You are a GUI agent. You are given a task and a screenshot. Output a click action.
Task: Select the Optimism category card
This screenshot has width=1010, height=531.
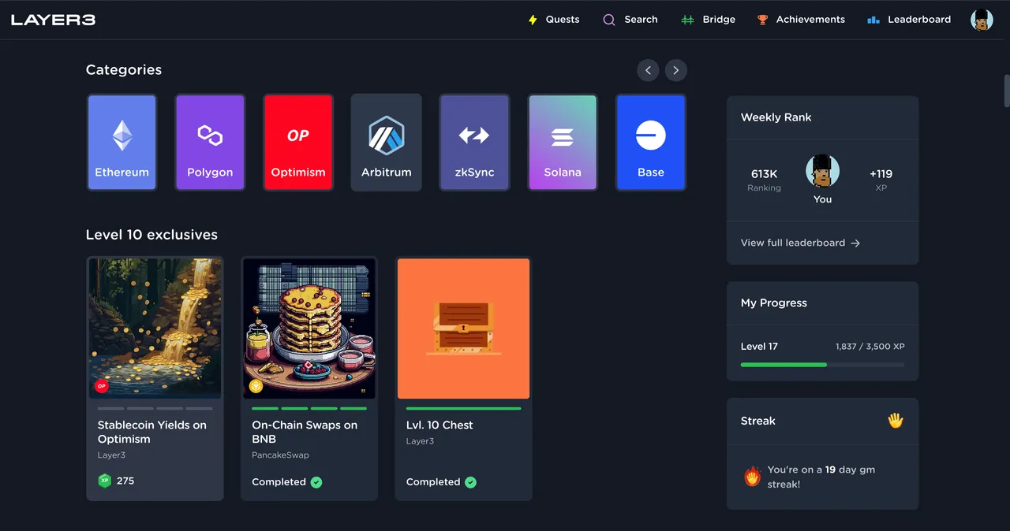[298, 143]
